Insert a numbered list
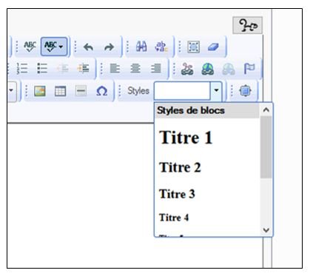 tap(22, 68)
